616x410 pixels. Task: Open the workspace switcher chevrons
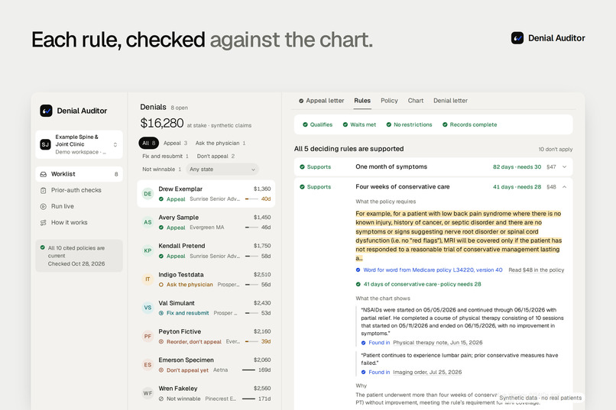point(115,144)
